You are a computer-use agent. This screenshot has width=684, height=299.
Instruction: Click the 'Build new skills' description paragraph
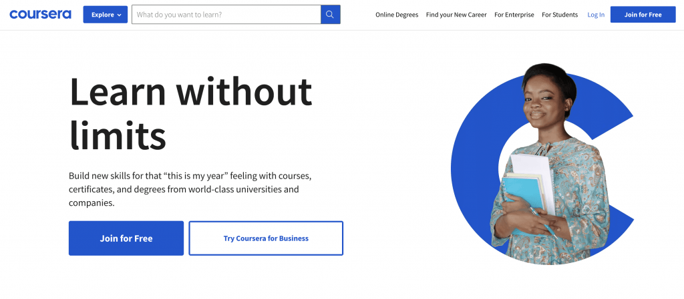[x=190, y=190]
